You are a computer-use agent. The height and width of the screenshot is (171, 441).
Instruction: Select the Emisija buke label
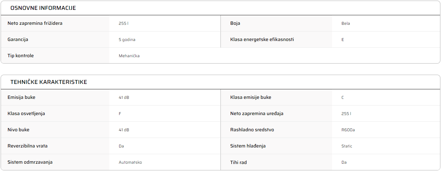(x=21, y=97)
